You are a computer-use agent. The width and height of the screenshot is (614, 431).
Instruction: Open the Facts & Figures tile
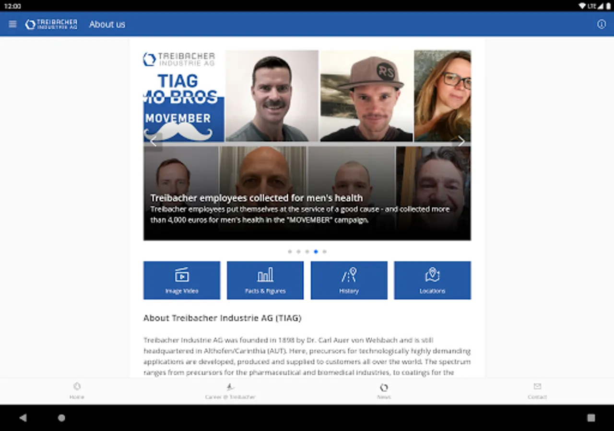pyautogui.click(x=265, y=280)
